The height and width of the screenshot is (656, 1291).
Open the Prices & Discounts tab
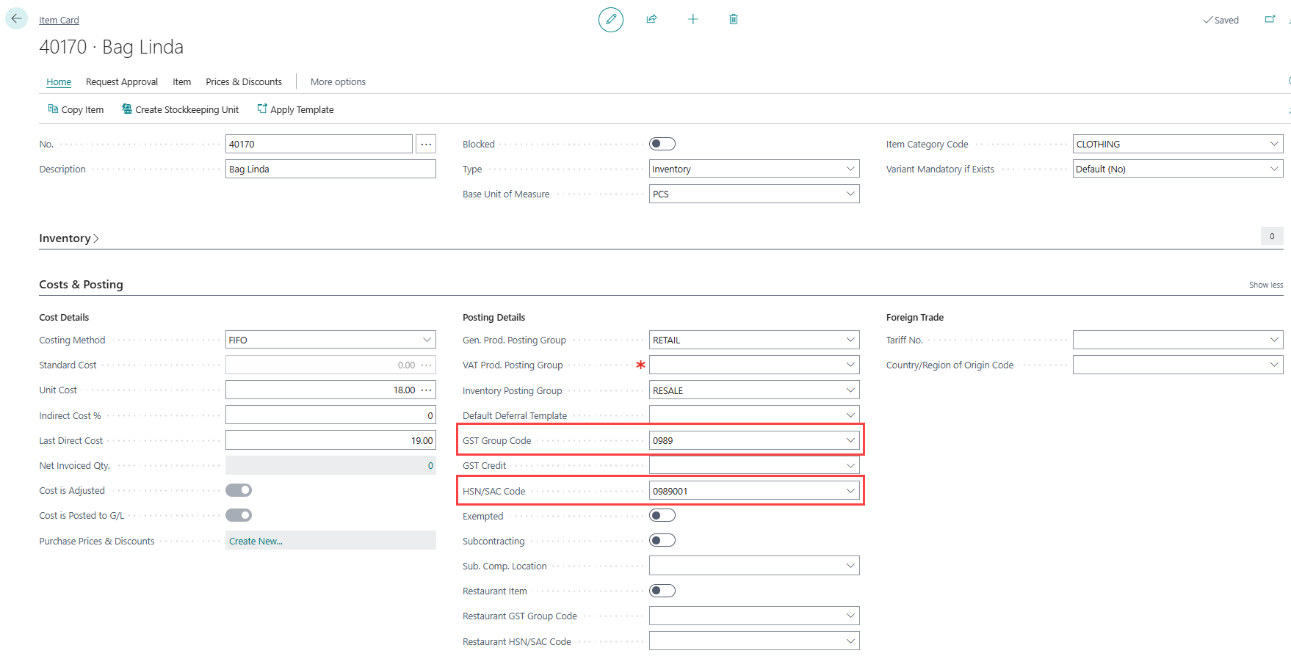(x=244, y=82)
